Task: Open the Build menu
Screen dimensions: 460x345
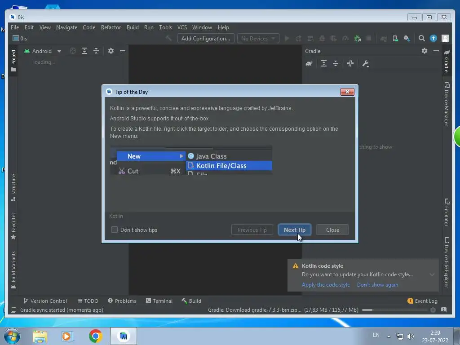Action: [x=133, y=27]
